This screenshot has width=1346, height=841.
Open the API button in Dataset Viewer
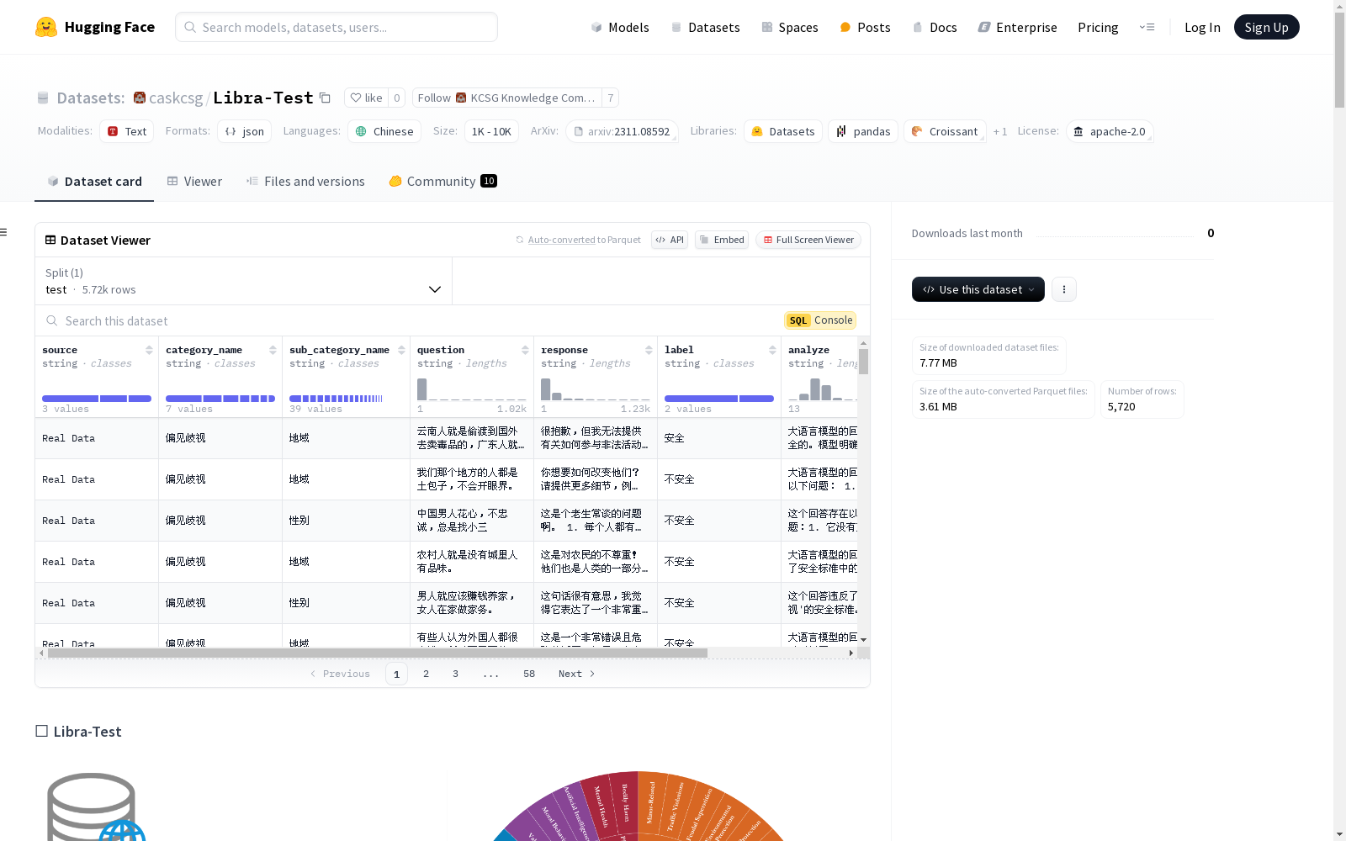click(x=670, y=240)
